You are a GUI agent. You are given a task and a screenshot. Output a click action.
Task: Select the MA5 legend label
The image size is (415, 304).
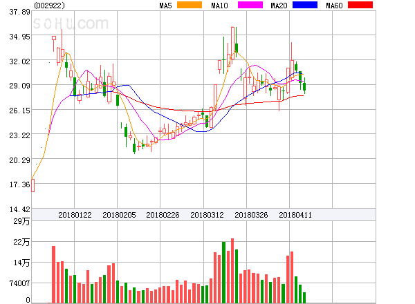pos(165,6)
